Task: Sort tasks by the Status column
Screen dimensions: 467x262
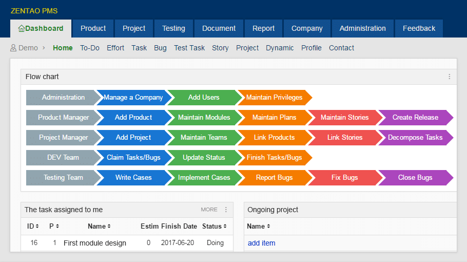Action: pyautogui.click(x=215, y=226)
